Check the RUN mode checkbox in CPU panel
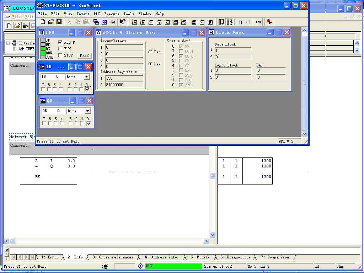The image size is (364, 273). [60, 49]
